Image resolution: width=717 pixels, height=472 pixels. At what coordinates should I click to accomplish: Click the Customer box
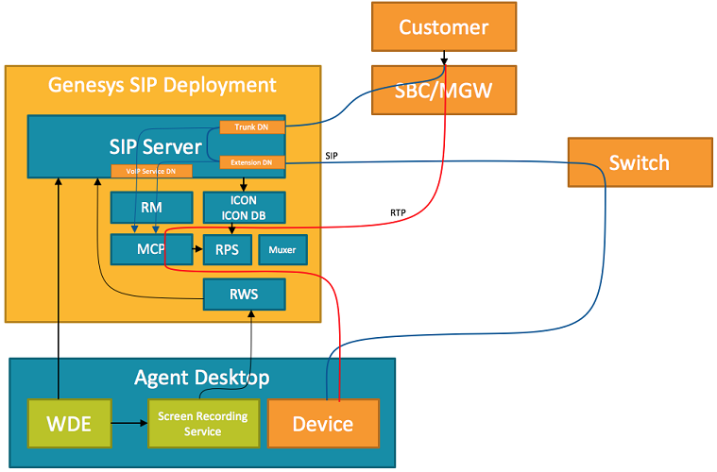tap(443, 27)
